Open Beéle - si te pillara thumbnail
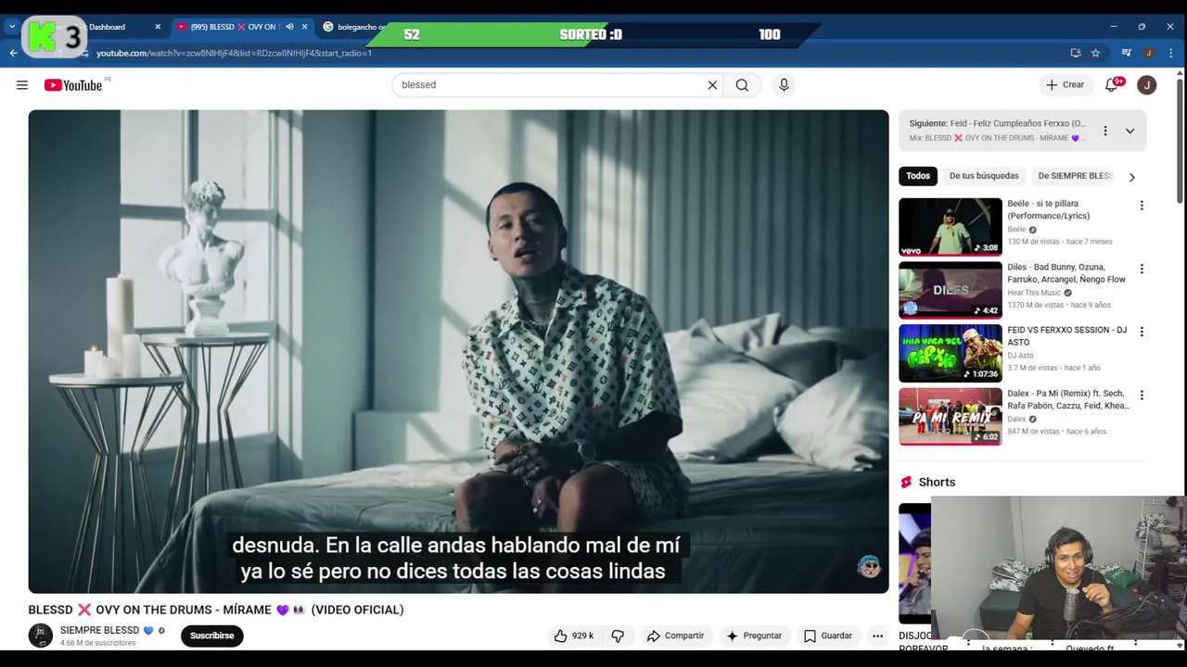The height and width of the screenshot is (667, 1187). pyautogui.click(x=951, y=227)
